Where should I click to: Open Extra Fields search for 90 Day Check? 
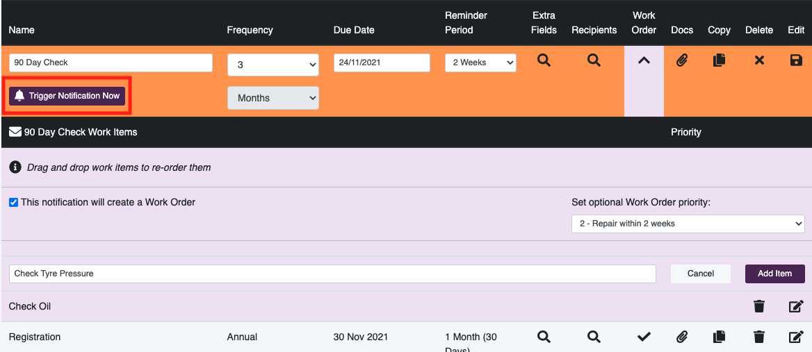[543, 60]
